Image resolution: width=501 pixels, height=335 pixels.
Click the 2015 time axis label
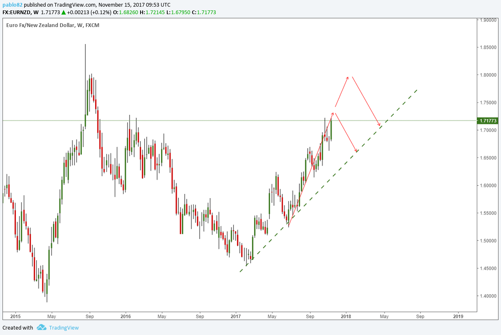[15, 316]
